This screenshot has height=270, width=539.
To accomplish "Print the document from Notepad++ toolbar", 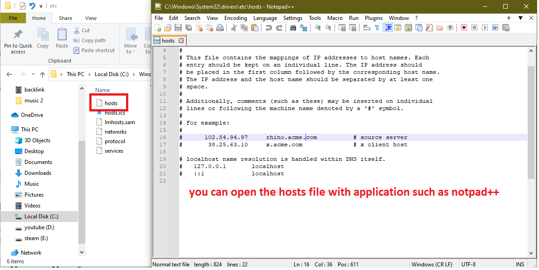I will [220, 28].
